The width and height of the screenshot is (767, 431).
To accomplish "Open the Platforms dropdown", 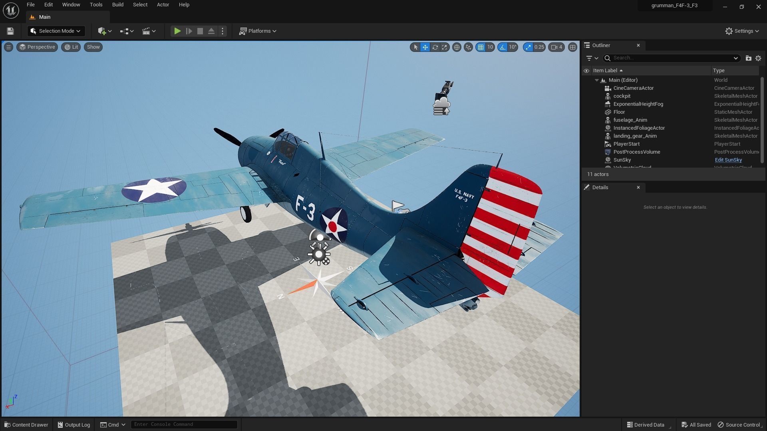I will pos(258,31).
